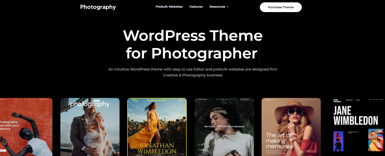Viewport: 385px width, 156px height.
Task: Click the subtitle text about intuitive WordPress theme
Action: tap(193, 72)
